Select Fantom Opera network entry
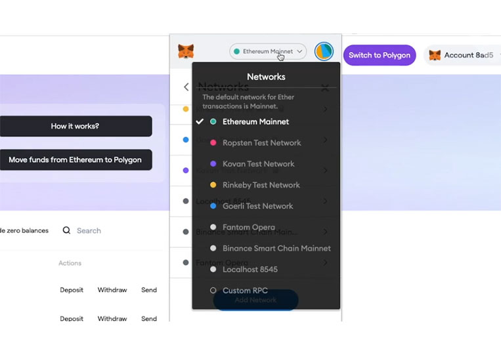The width and height of the screenshot is (501, 355). coord(266,227)
